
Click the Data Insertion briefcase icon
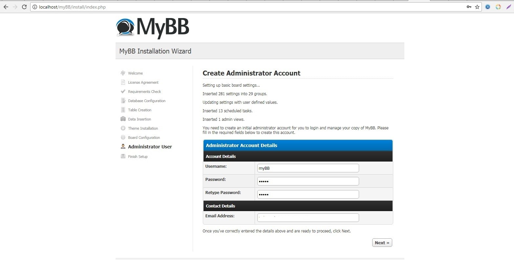(123, 119)
